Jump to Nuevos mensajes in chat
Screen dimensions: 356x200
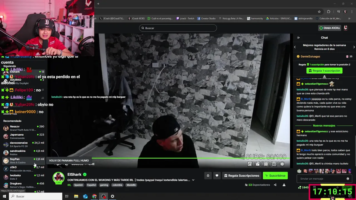coord(324,126)
